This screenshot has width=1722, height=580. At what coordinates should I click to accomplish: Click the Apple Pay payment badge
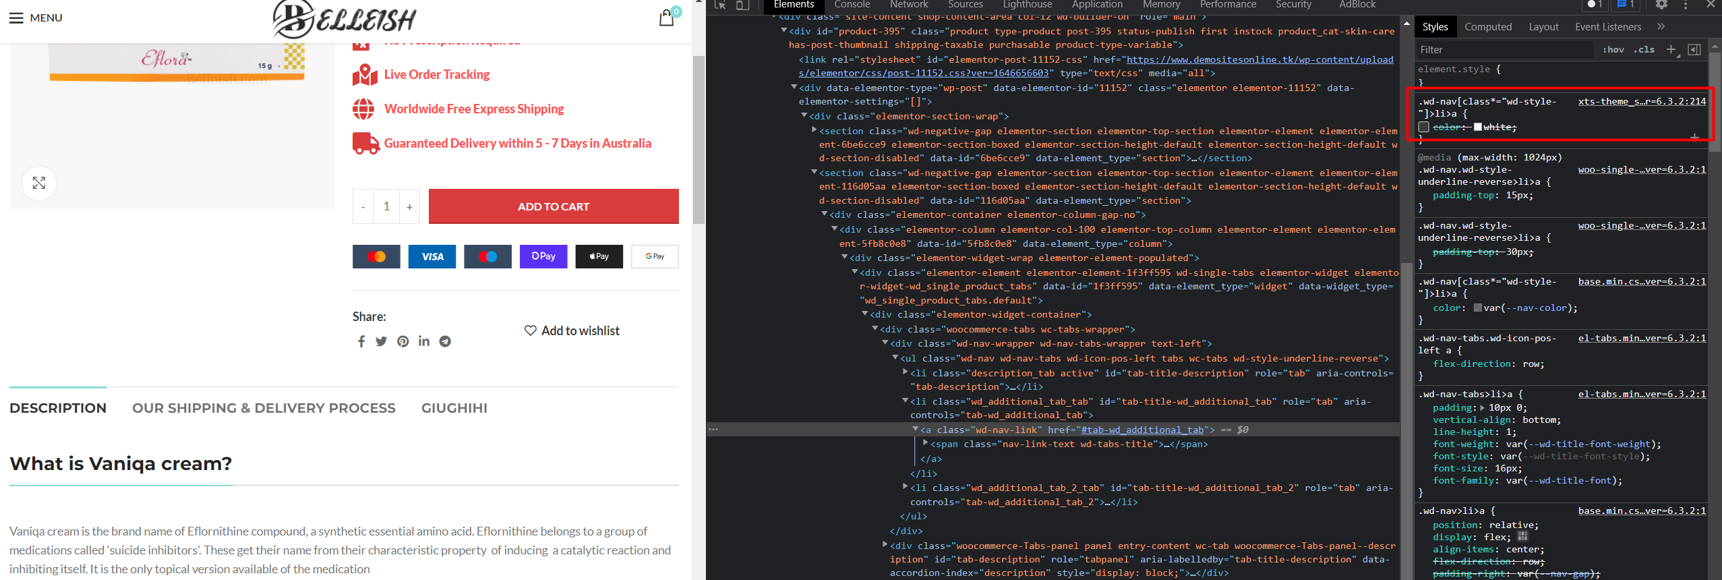click(x=599, y=256)
